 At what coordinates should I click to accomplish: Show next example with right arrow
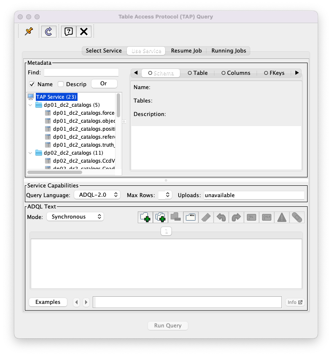(x=86, y=302)
